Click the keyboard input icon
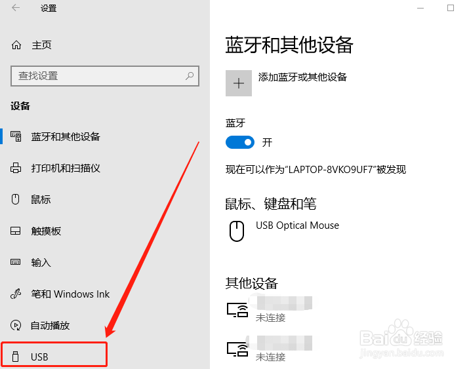 [15, 262]
